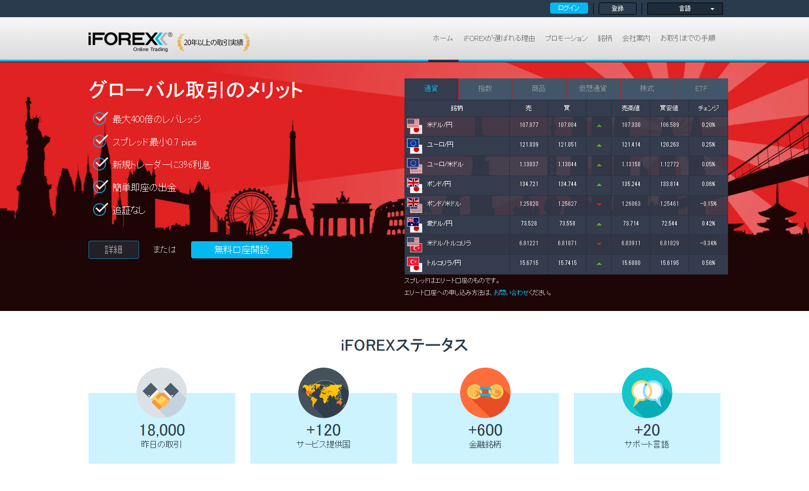Viewport: 809px width, 491px height.
Task: Click the currency exchange icon above +600
Action: click(485, 393)
